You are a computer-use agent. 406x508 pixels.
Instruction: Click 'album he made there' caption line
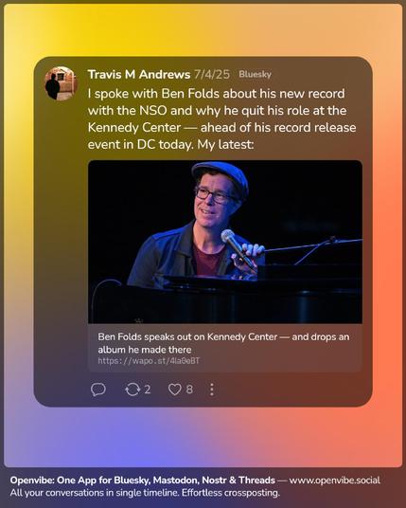point(145,350)
